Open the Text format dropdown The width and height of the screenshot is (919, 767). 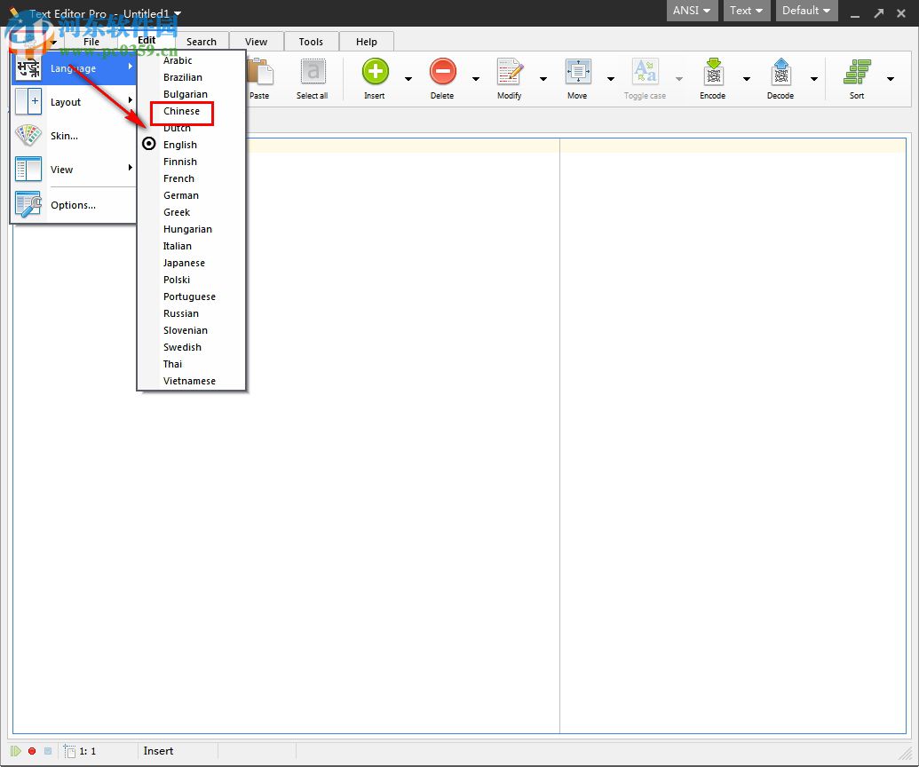(x=746, y=11)
